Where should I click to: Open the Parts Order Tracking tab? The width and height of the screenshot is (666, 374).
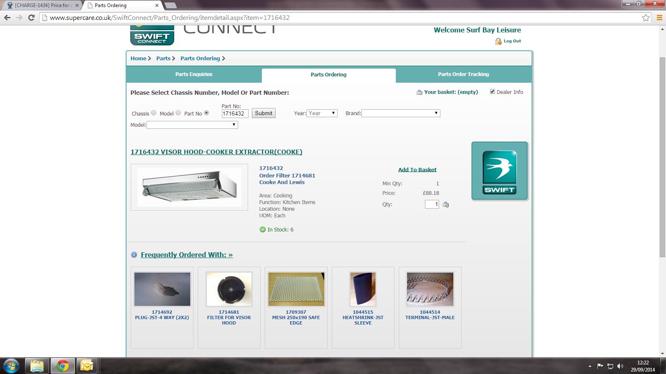[x=463, y=74]
